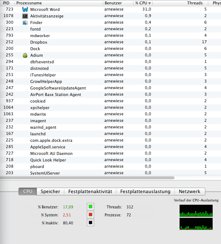
Task: Select the Quick Look Helper row
Action: tap(110, 160)
